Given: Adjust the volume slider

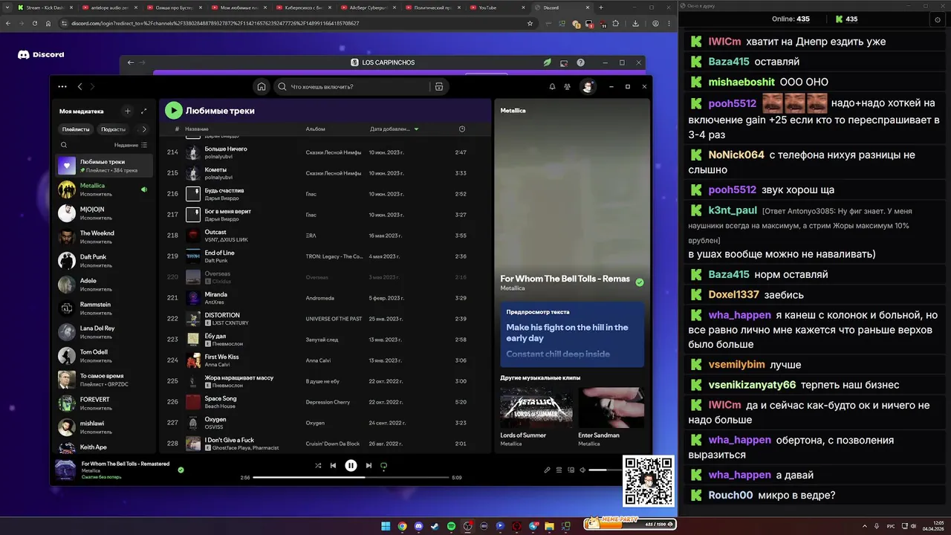Looking at the screenshot, I should point(606,470).
